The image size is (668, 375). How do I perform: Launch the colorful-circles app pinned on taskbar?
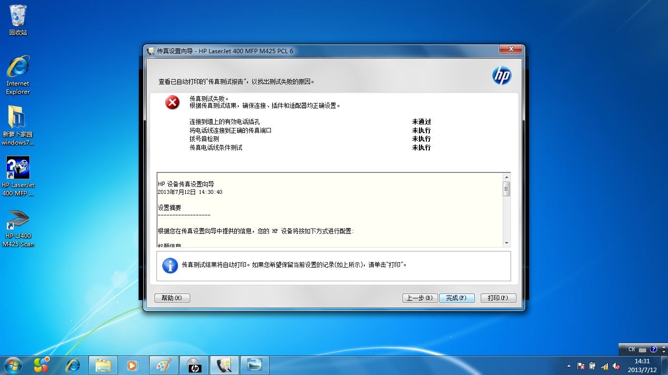[x=42, y=365]
